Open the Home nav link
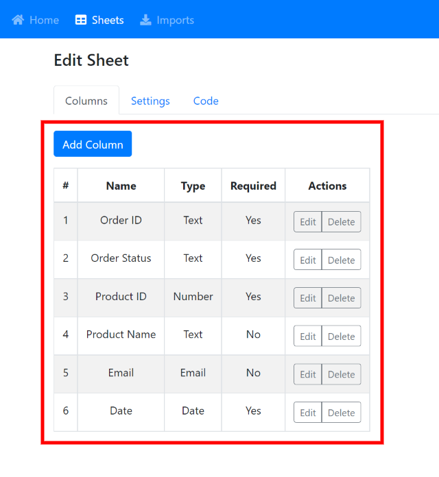This screenshot has height=477, width=439. point(35,20)
